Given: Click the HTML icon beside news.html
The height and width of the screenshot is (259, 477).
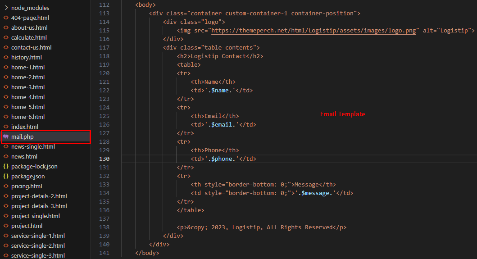Looking at the screenshot, I should tap(6, 156).
